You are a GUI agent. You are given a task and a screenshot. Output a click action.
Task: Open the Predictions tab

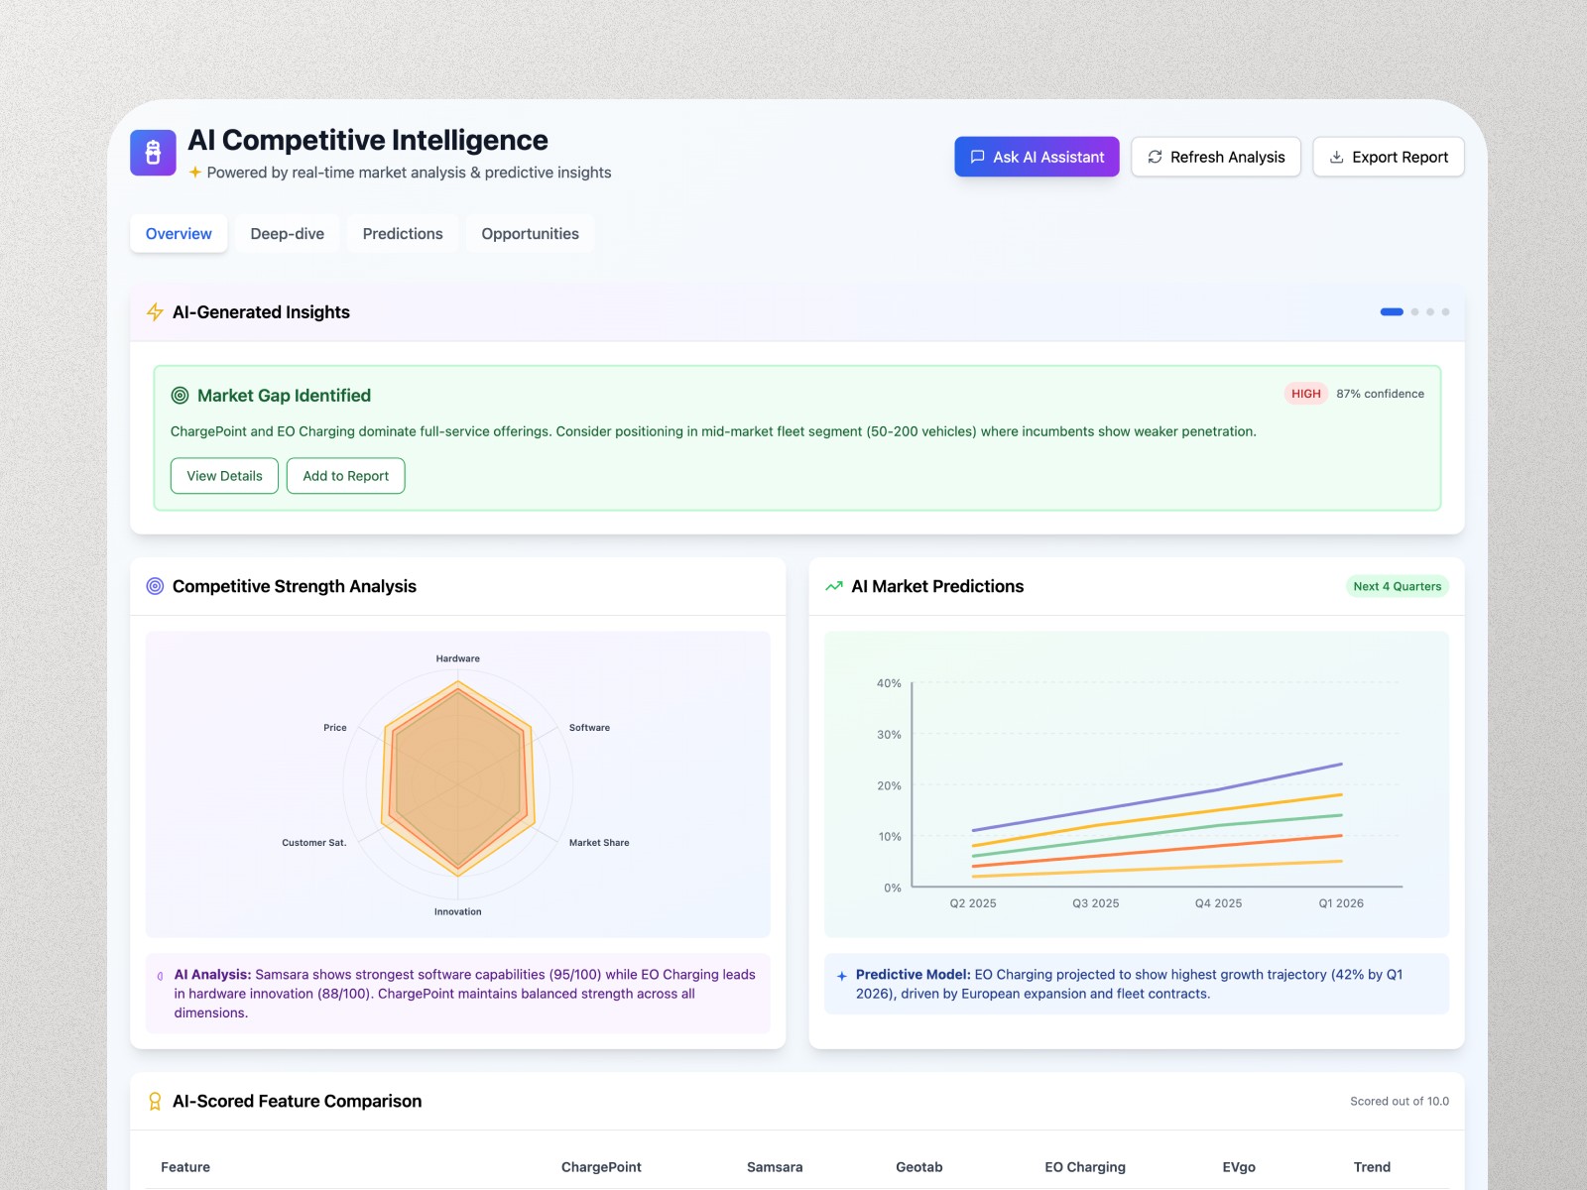403,234
